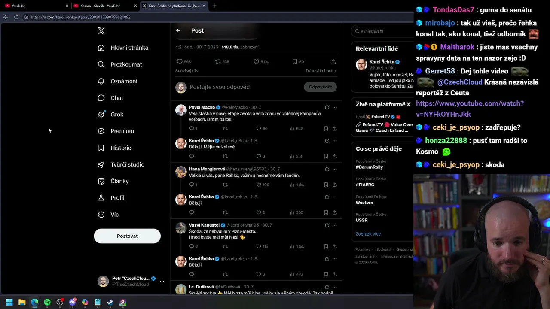Bookmark the main post with 80 bookmarks
The image size is (550, 309).
tap(295, 61)
